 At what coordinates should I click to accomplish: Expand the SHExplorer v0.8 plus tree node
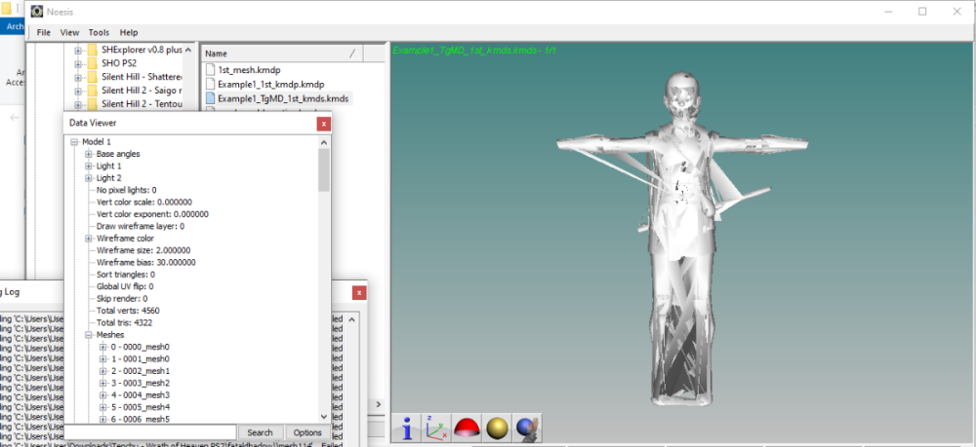tap(78, 50)
